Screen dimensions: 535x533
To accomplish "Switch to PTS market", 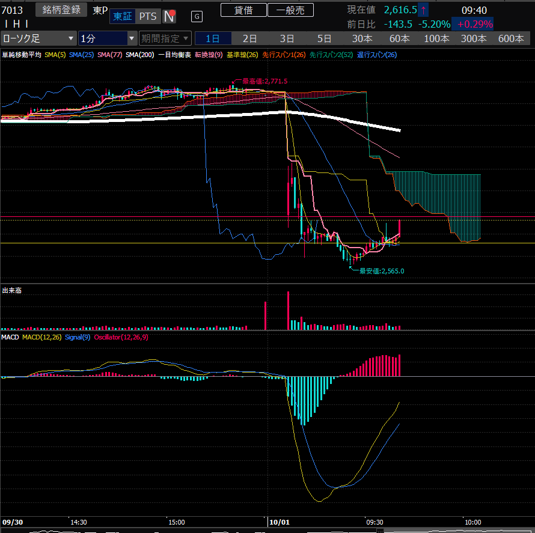I will pyautogui.click(x=148, y=16).
